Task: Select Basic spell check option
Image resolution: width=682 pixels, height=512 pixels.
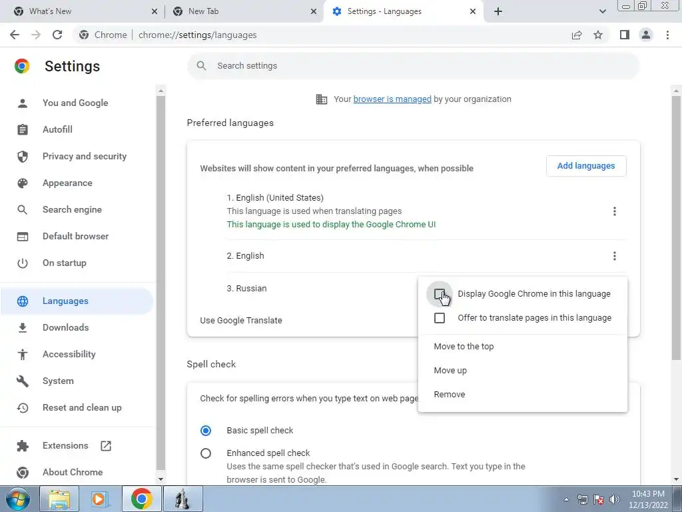Action: click(x=206, y=431)
